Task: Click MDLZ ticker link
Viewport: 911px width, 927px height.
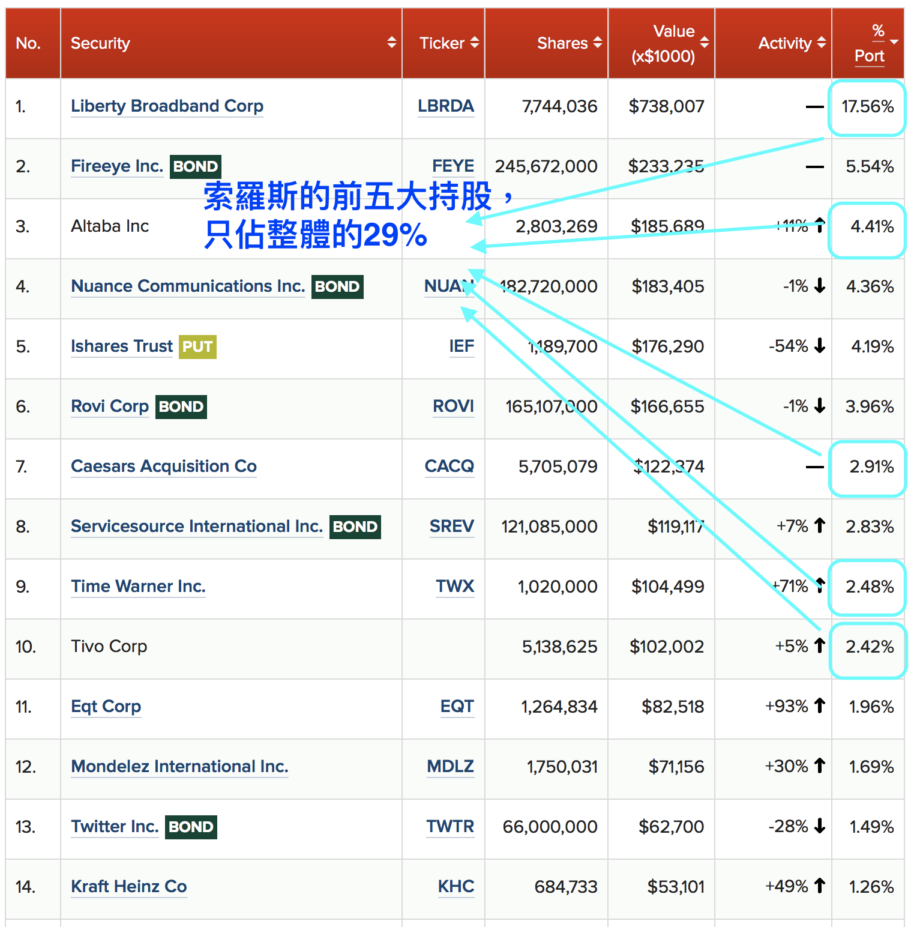Action: [x=451, y=767]
